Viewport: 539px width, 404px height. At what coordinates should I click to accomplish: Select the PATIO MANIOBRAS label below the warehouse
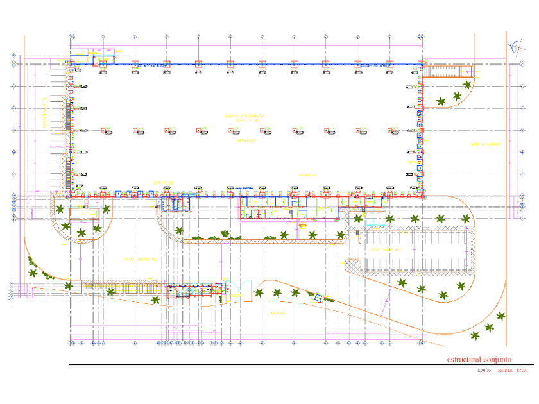[x=140, y=259]
